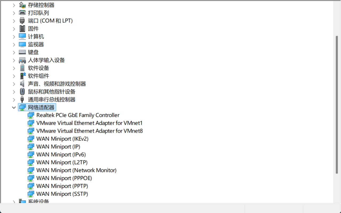Select VMware Virtual Ethernet Adapter for VMnet1
This screenshot has height=213, width=341.
tap(90, 123)
